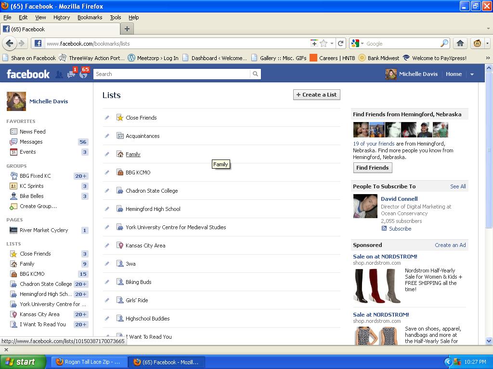Click the Create Group plus icon
Image resolution: width=493 pixels, height=369 pixels.
tap(13, 207)
